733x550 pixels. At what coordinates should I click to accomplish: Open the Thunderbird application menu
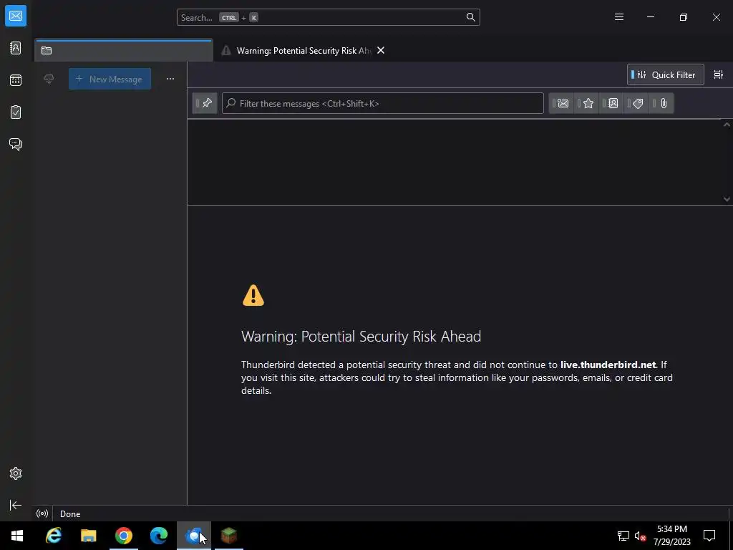tap(619, 17)
